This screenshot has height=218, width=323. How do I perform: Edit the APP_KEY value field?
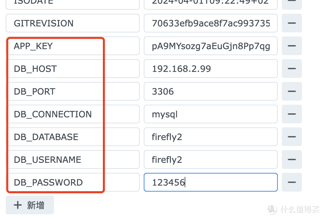pos(210,46)
